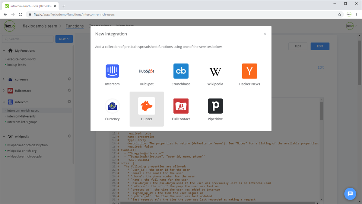Expand the fullcontact group
Image resolution: width=362 pixels, height=204 pixels.
click(x=4, y=90)
